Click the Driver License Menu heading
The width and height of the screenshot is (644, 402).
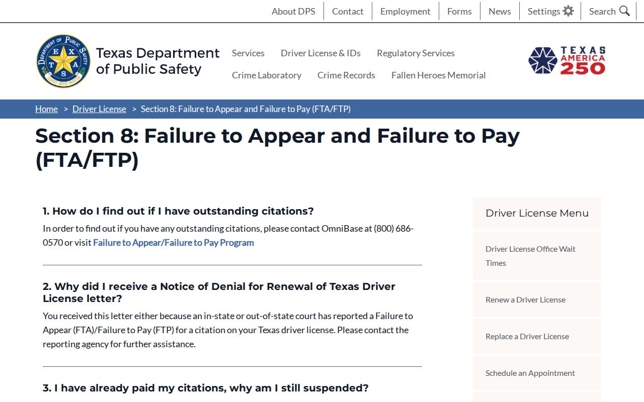pyautogui.click(x=537, y=213)
